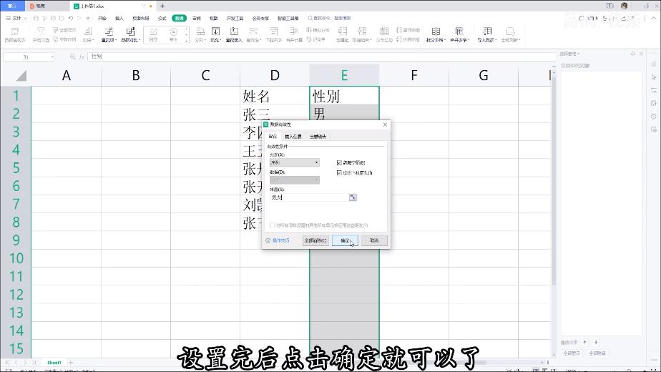661x372 pixels.
Task: Click the 全部清除 (Clear All) button
Action: pos(315,240)
